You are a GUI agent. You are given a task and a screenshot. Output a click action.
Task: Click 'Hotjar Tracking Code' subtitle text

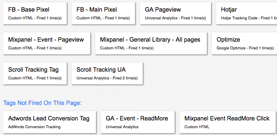point(239,18)
